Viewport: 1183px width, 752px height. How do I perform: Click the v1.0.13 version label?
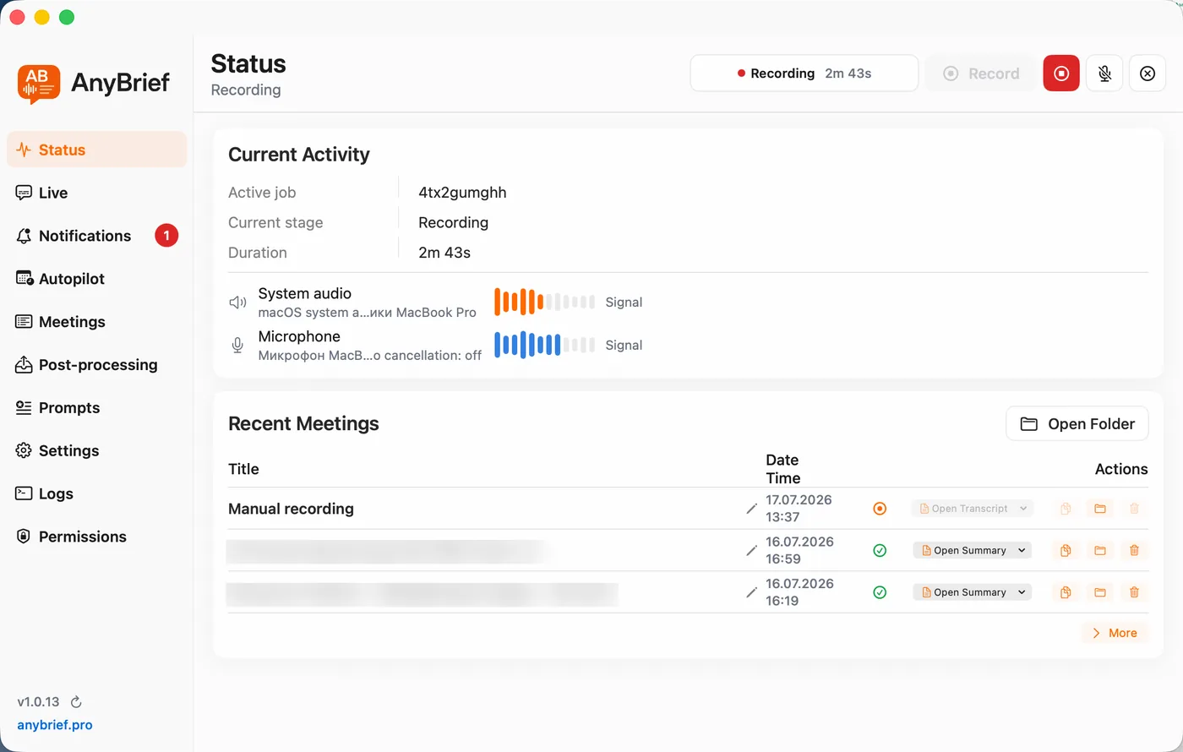(x=38, y=702)
